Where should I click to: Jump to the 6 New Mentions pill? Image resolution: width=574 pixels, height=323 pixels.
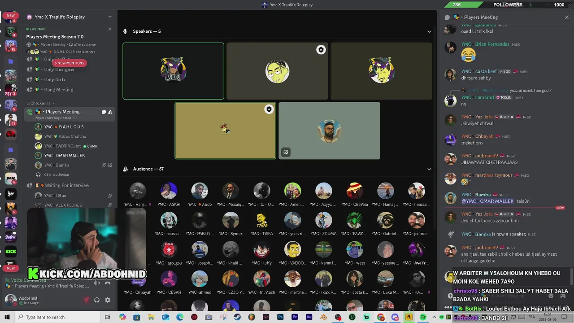(70, 63)
